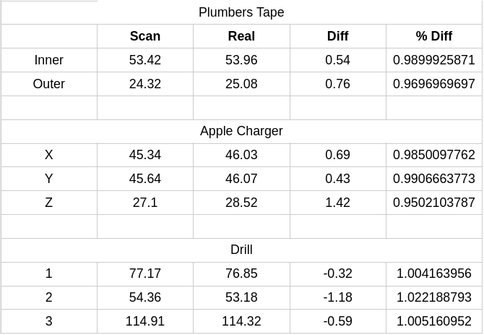484x335 pixels.
Task: Select the Diff column header cell
Action: click(x=338, y=36)
